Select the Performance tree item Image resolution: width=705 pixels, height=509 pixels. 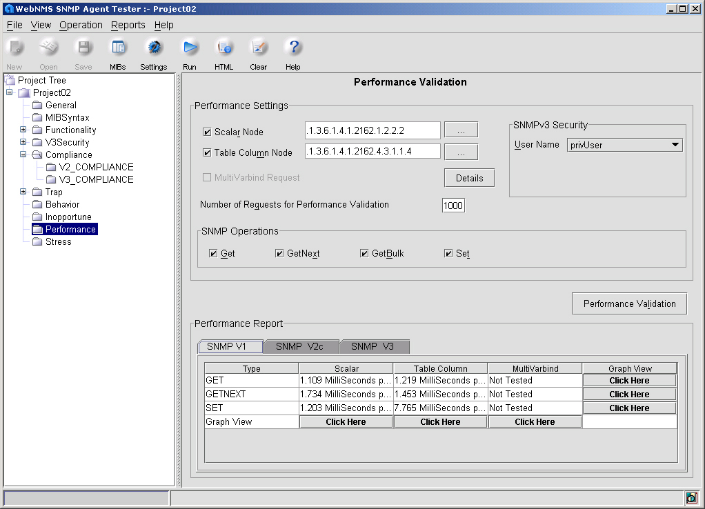pyautogui.click(x=65, y=229)
